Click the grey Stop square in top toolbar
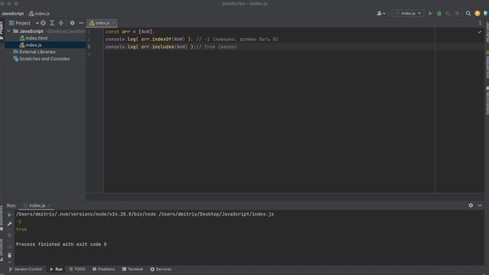This screenshot has width=489, height=275. click(x=457, y=14)
